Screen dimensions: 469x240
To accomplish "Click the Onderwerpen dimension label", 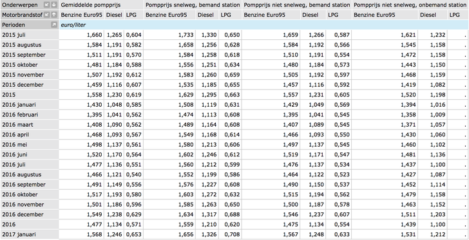I will (x=20, y=5).
